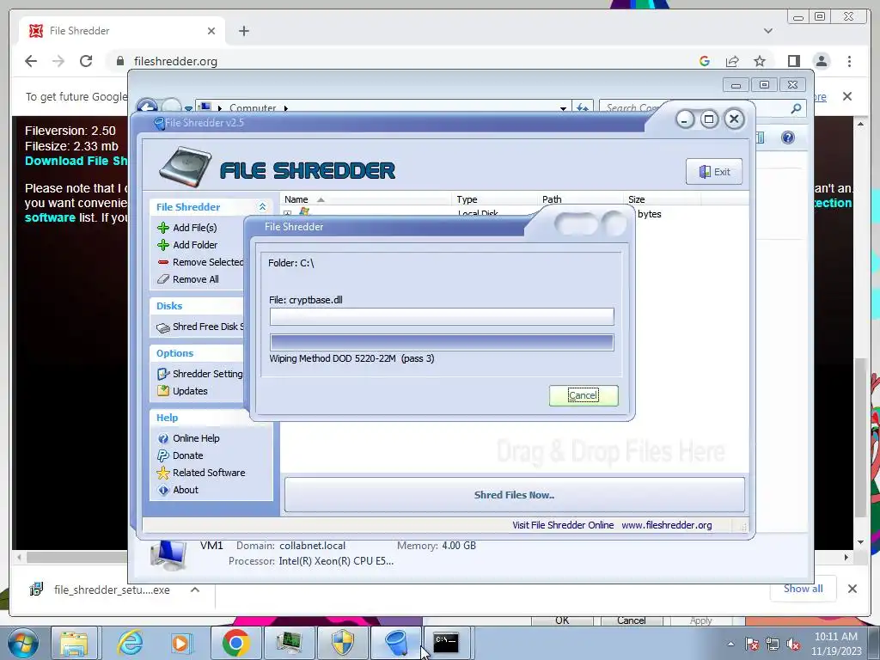The image size is (880, 660).
Task: Open Shredder Settings icon
Action: (163, 374)
